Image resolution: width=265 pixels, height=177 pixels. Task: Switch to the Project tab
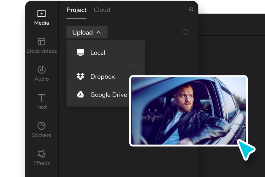(76, 10)
